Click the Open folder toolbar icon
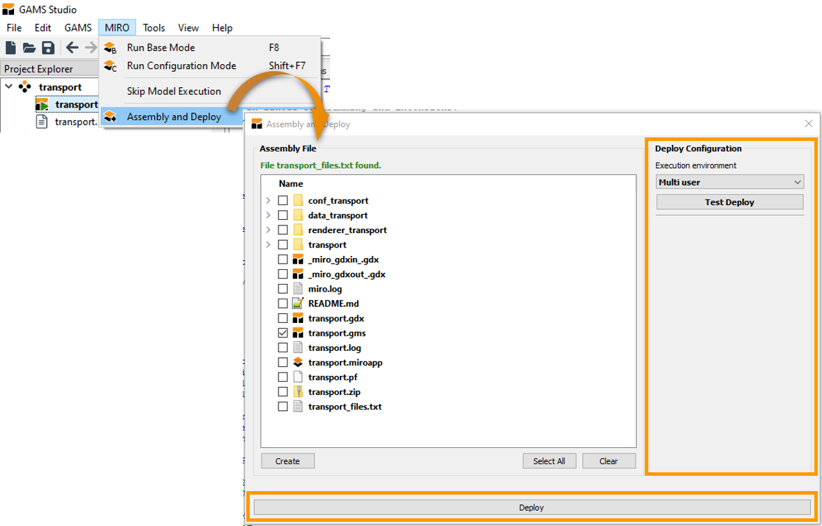Screen dimensions: 822x526 click(x=29, y=47)
